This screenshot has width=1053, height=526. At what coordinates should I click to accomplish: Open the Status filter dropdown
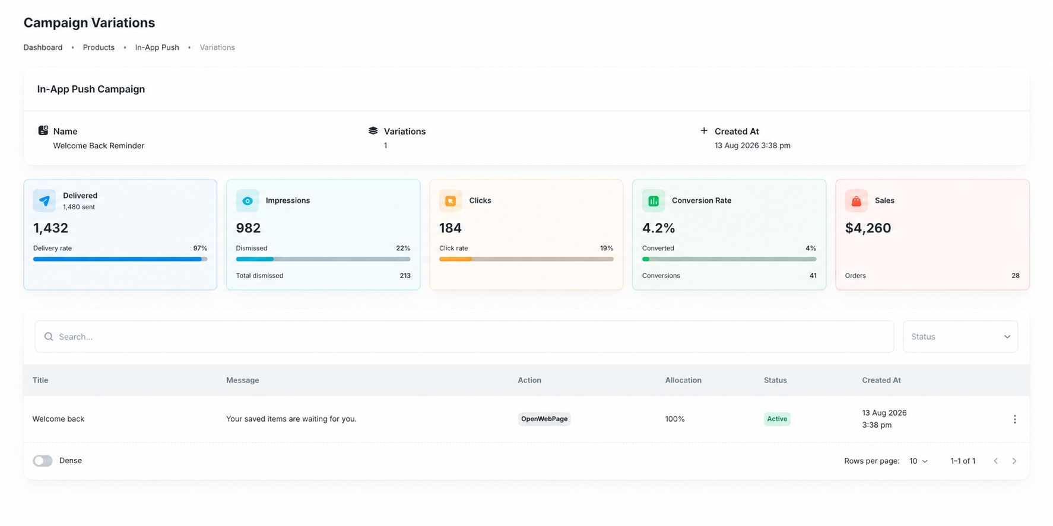click(x=960, y=337)
